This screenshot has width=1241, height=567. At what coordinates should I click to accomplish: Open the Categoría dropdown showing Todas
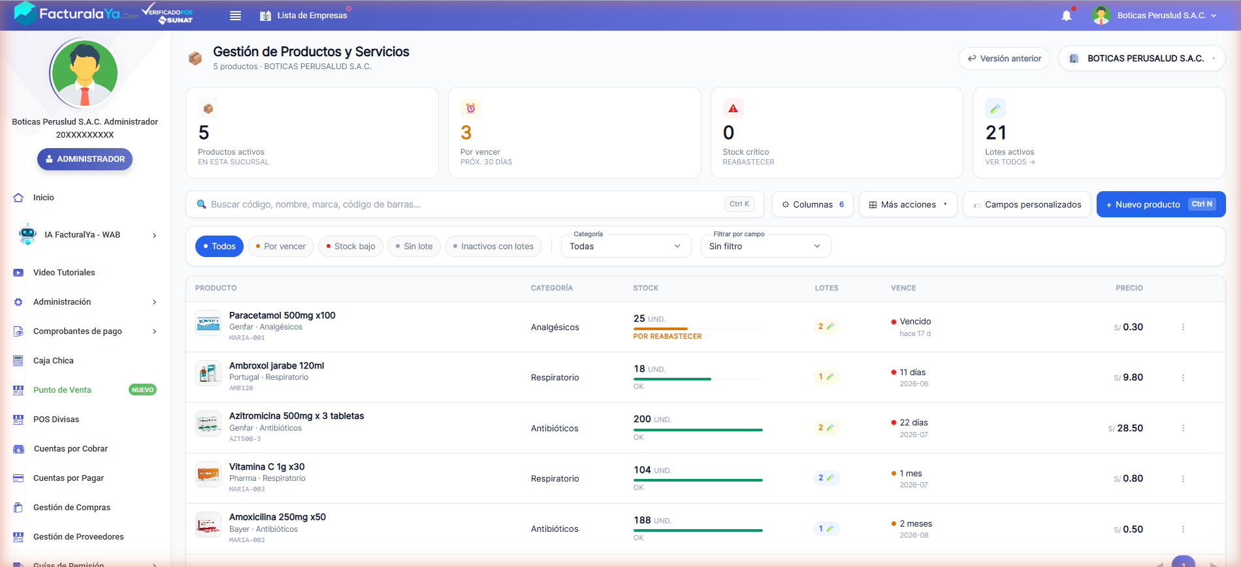626,246
